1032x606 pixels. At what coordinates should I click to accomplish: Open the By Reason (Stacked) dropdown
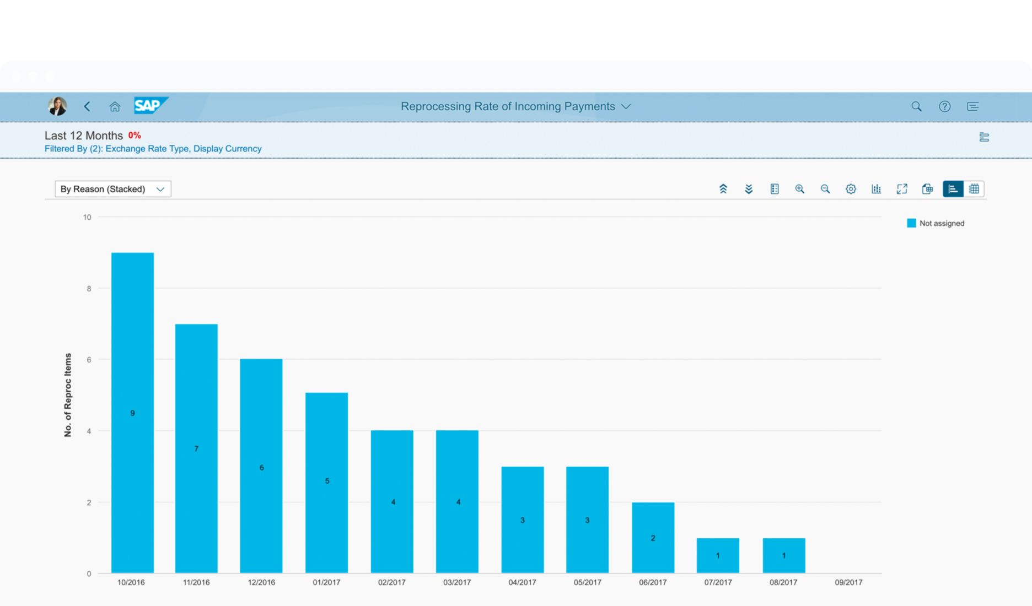[113, 189]
